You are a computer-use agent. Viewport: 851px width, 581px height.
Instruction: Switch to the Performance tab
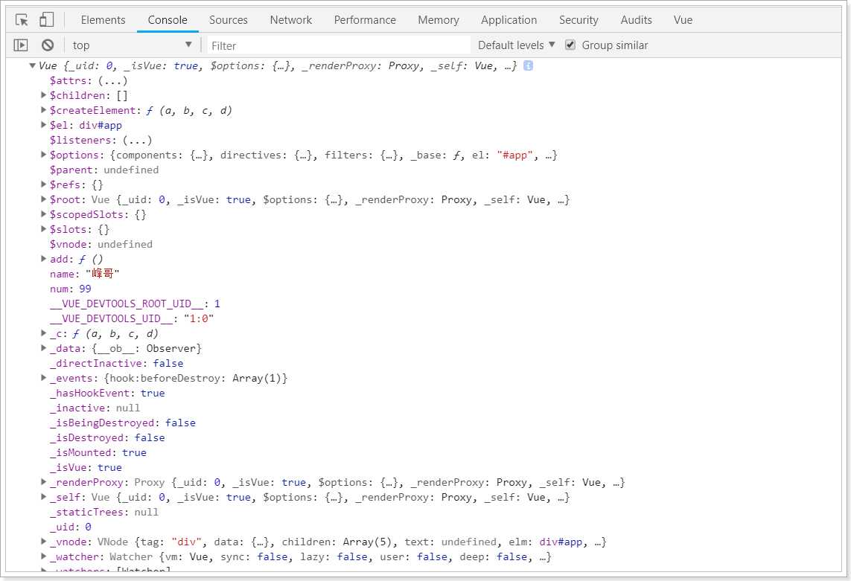click(365, 20)
